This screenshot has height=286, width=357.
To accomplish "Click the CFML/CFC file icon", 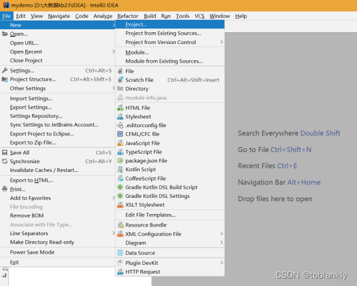I will click(x=120, y=134).
